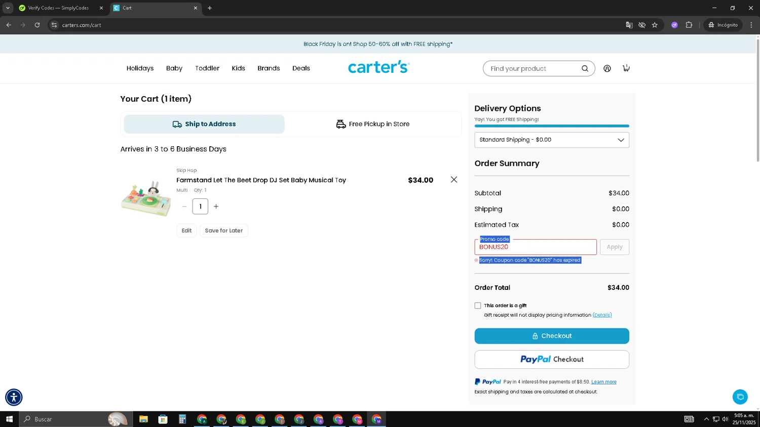The height and width of the screenshot is (427, 760).
Task: Open the Kids menu
Action: click(x=238, y=68)
